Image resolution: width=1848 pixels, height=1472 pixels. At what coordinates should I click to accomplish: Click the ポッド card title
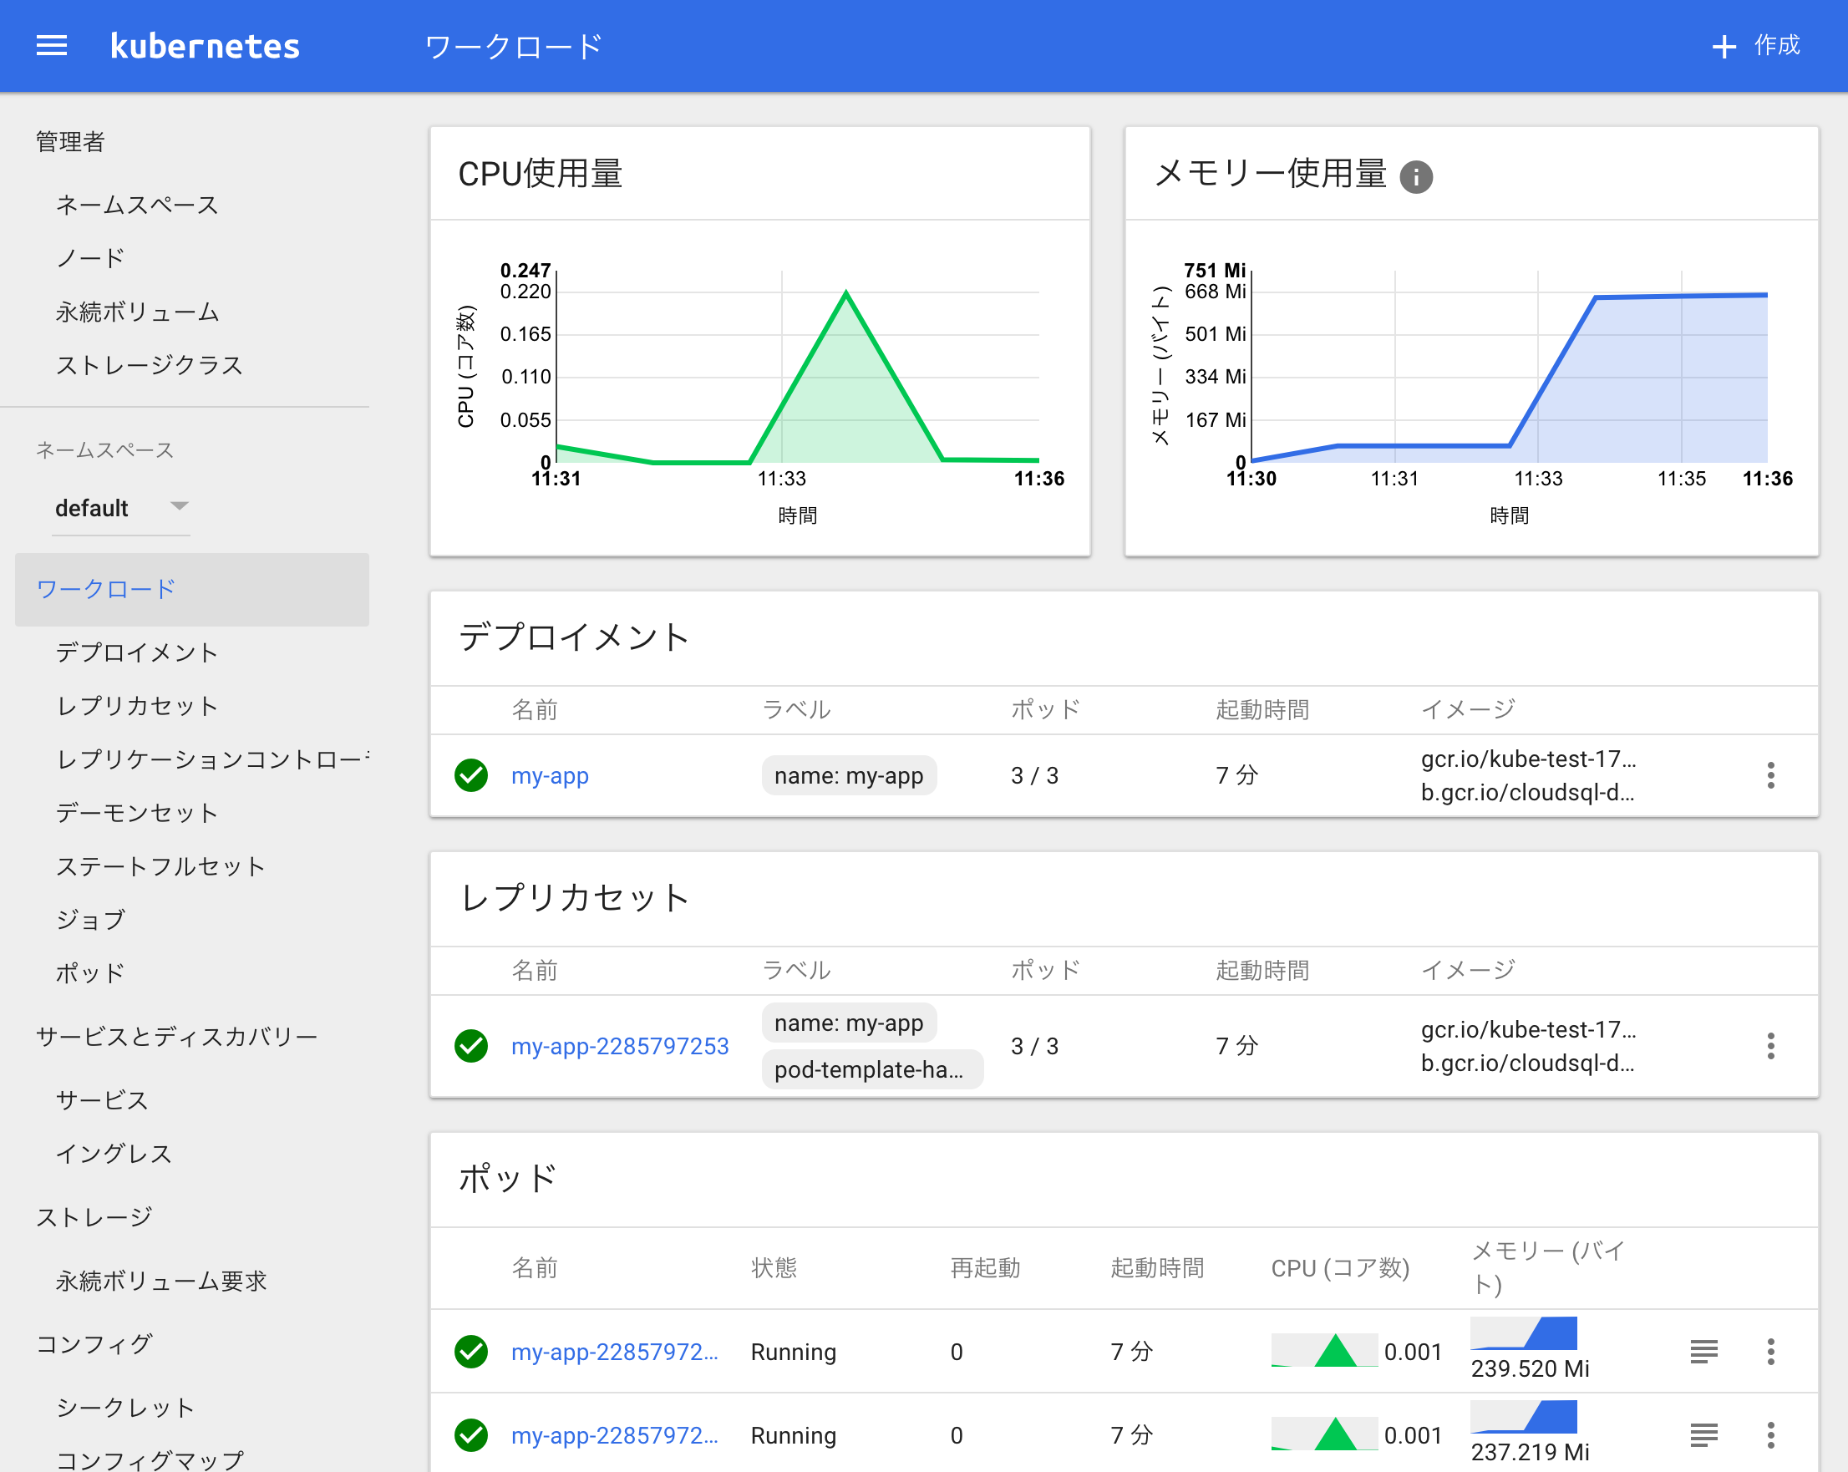(507, 1179)
